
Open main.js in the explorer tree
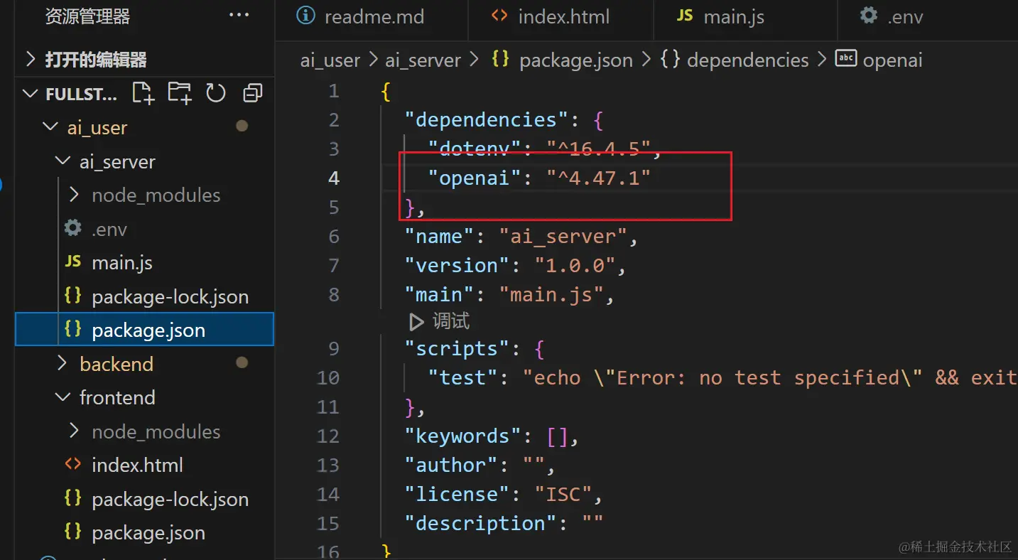click(x=145, y=263)
